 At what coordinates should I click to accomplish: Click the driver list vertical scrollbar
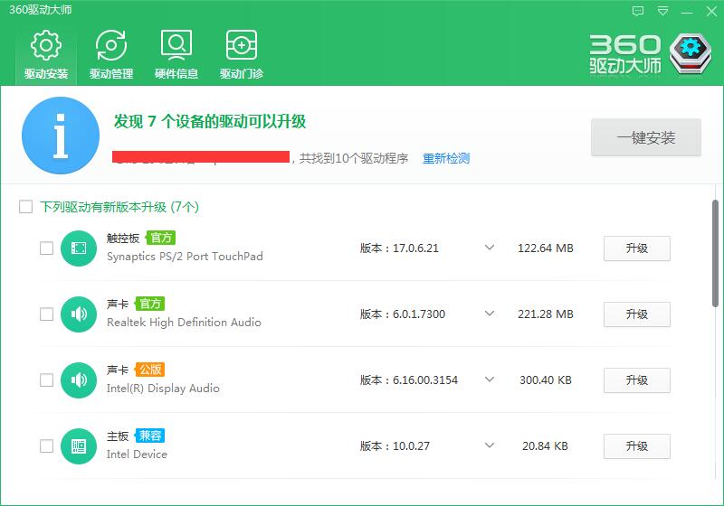[715, 253]
